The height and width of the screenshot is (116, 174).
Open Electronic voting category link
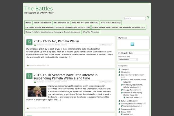click(132, 97)
